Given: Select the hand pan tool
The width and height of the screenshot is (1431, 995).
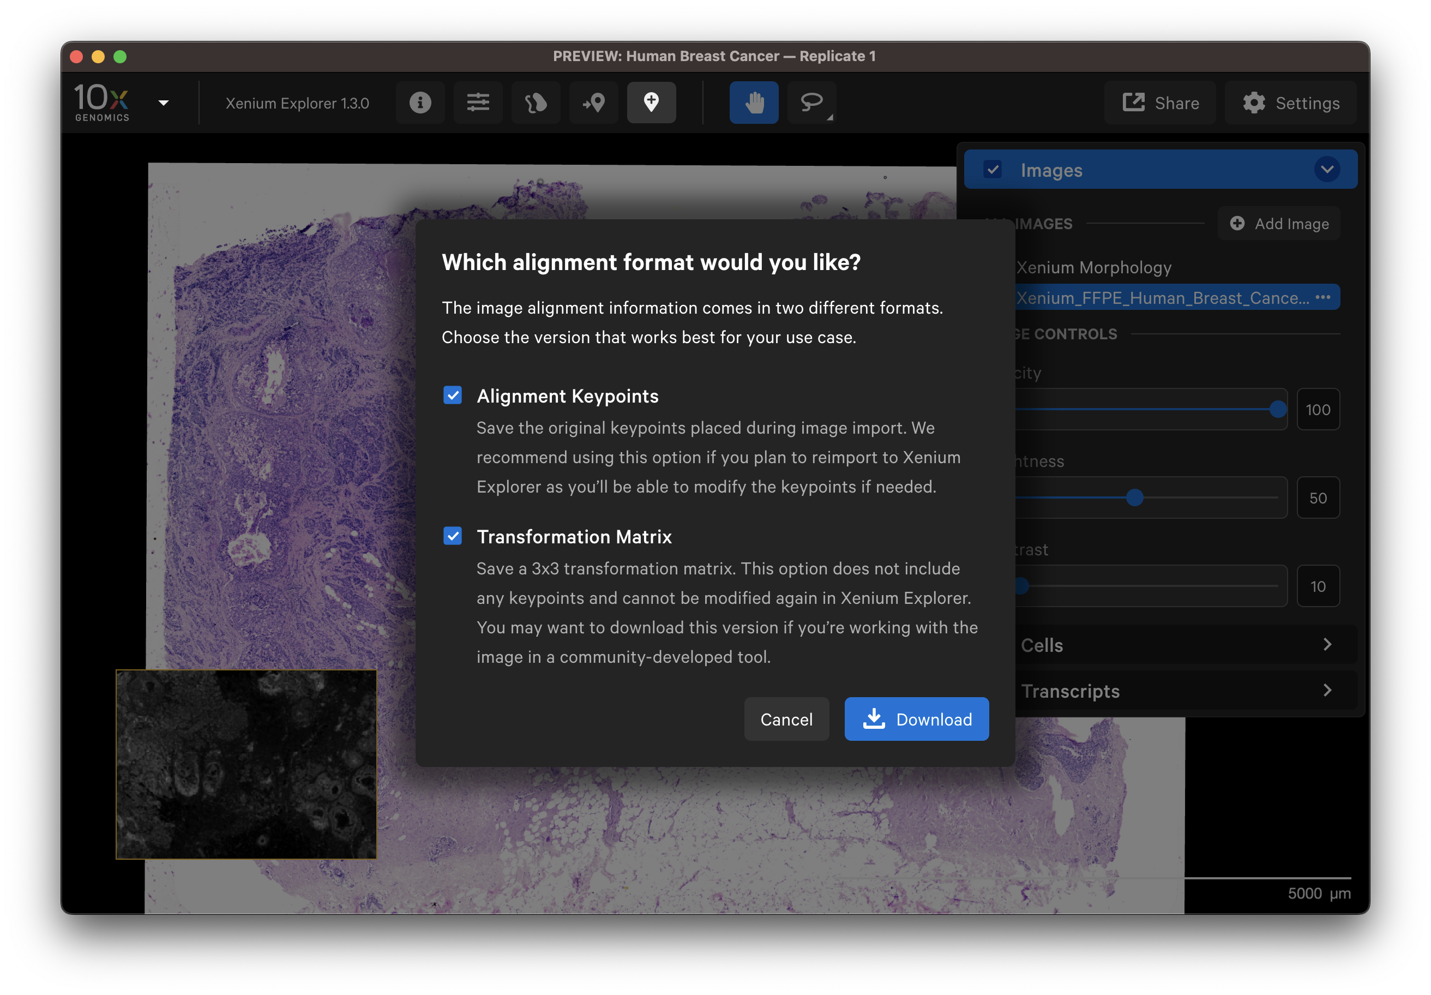Looking at the screenshot, I should click(754, 102).
